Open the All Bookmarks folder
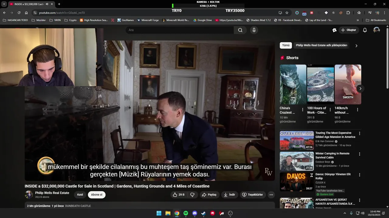The width and height of the screenshot is (389, 218). [x=376, y=20]
